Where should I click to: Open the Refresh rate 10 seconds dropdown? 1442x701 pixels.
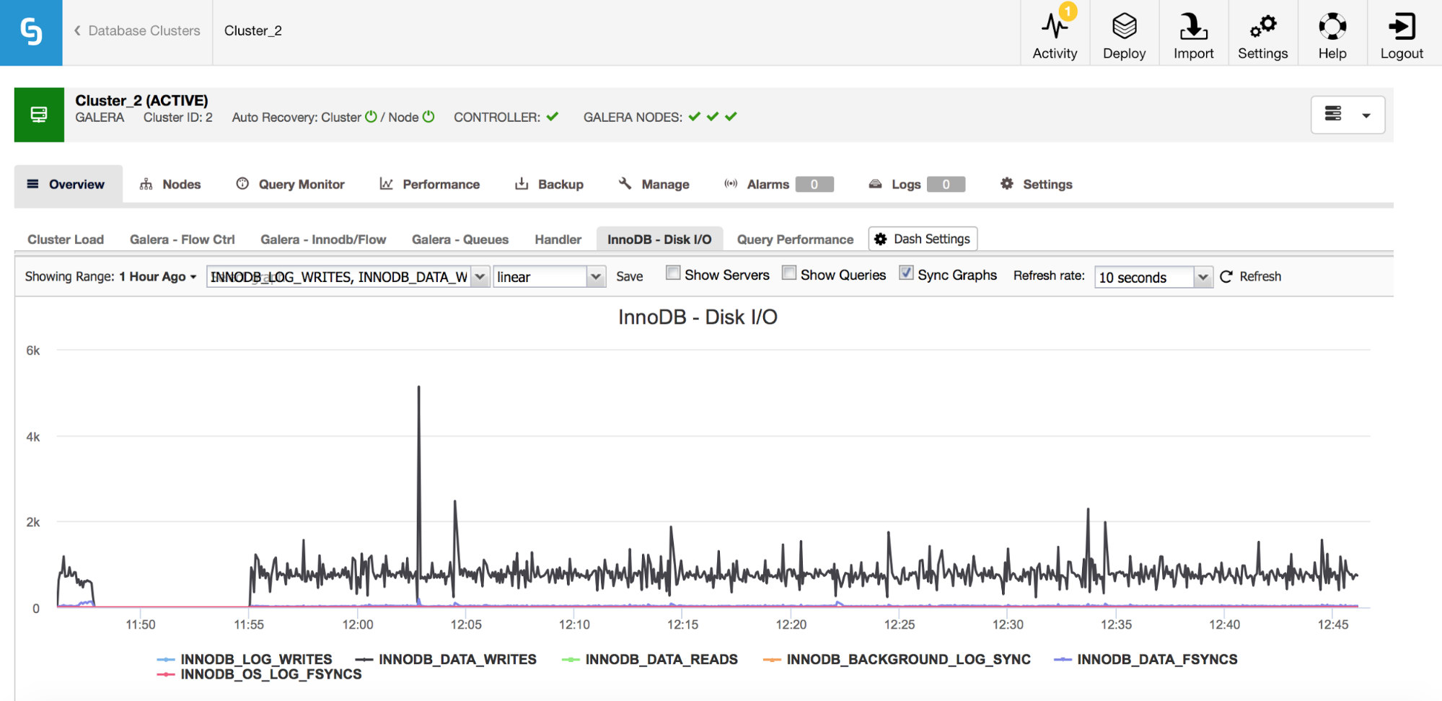coord(1153,277)
